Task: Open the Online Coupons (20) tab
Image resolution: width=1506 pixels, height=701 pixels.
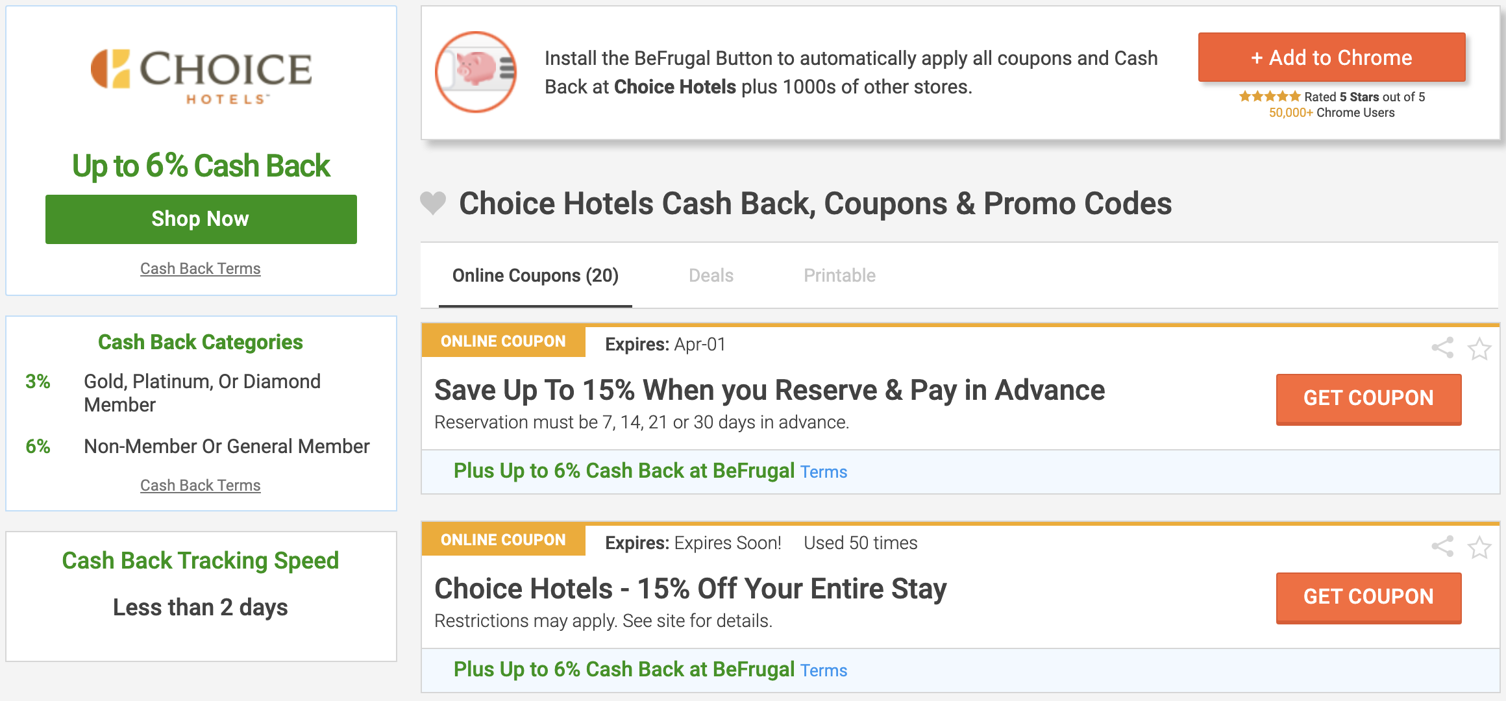Action: pyautogui.click(x=536, y=276)
